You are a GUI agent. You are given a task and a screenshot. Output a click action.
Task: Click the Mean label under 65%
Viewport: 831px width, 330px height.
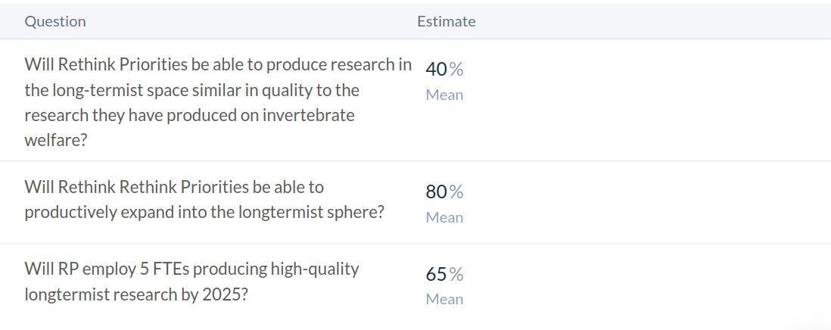(x=444, y=300)
